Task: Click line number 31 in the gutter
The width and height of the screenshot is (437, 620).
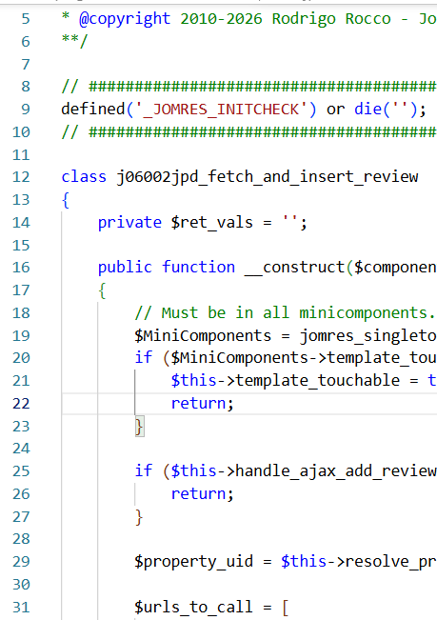Action: tap(21, 607)
